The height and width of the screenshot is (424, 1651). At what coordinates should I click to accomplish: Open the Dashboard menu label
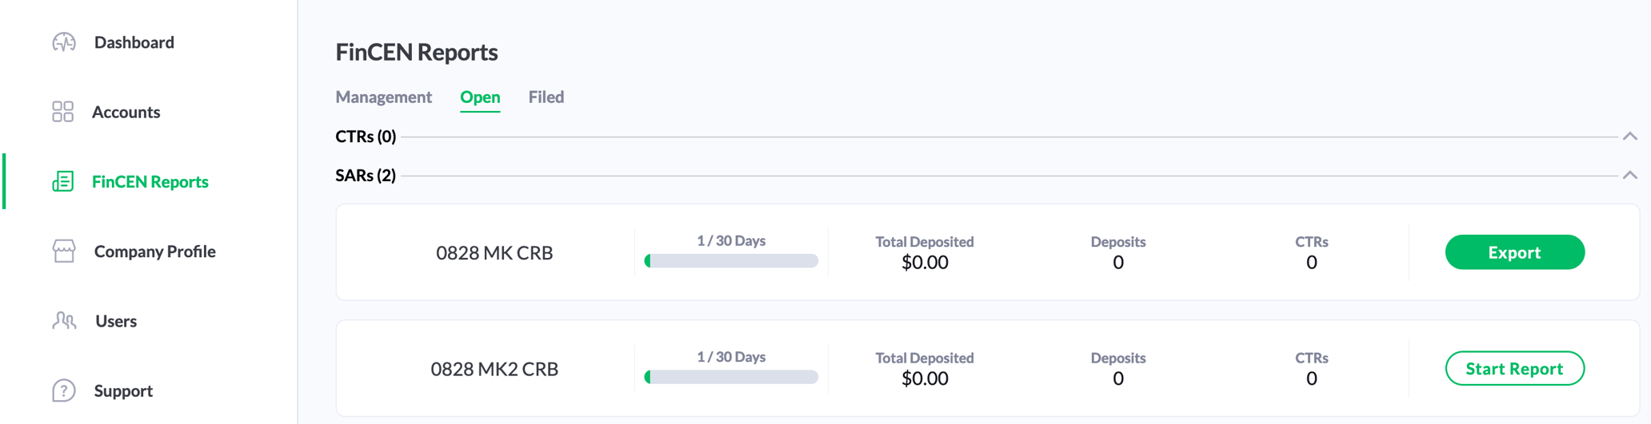[x=134, y=42]
